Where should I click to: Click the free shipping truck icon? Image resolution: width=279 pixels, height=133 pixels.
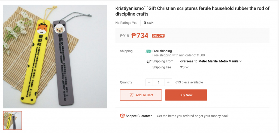[148, 51]
